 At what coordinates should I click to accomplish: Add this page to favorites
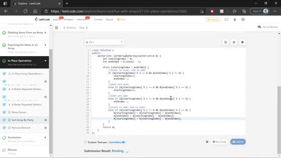pos(202,11)
